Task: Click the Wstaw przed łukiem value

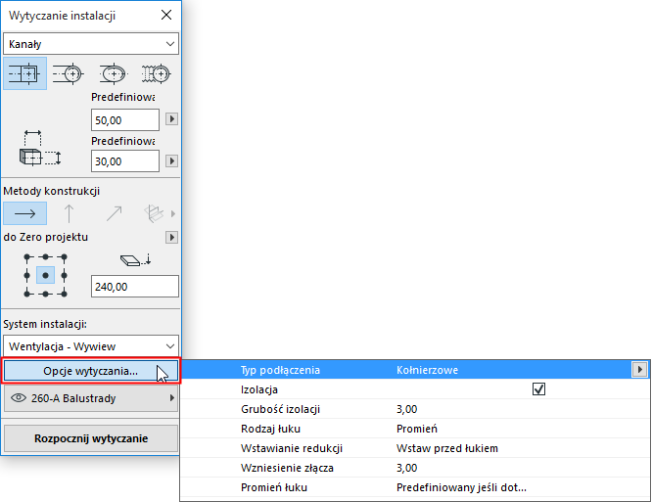Action: pyautogui.click(x=447, y=448)
